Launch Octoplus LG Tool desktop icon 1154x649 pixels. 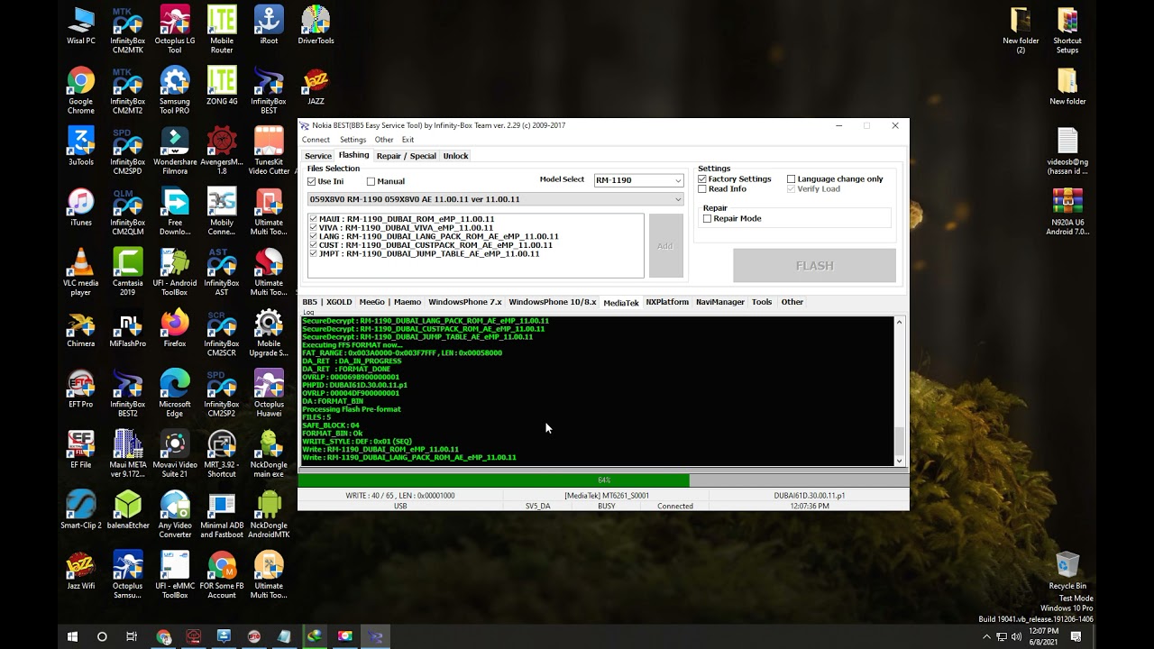175,30
